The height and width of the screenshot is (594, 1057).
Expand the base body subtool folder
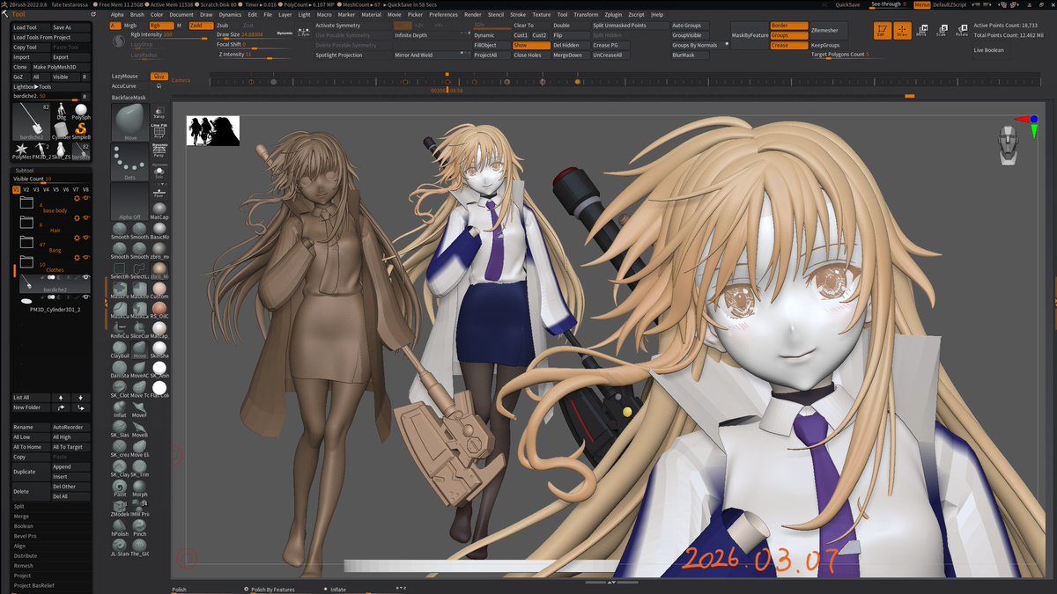pyautogui.click(x=26, y=204)
